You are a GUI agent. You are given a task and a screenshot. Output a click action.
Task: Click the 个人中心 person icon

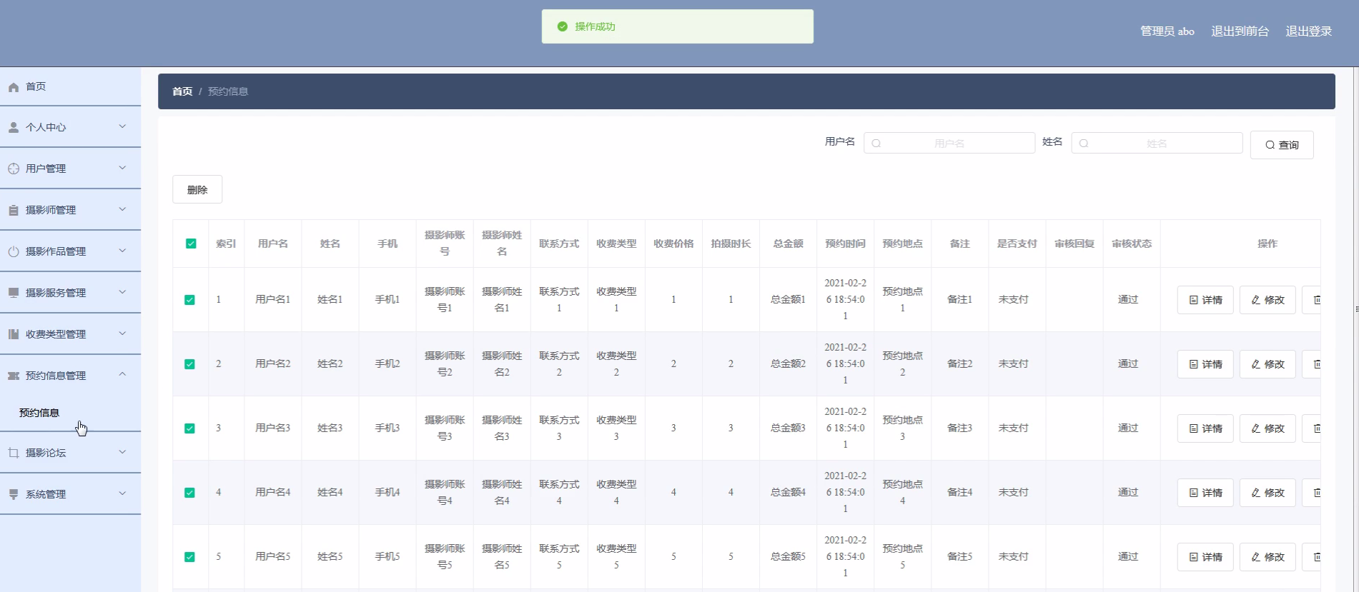(14, 127)
